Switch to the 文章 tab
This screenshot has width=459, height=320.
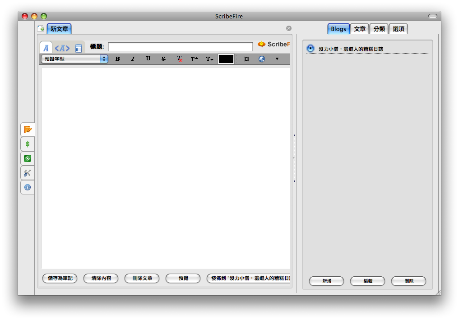(x=360, y=29)
